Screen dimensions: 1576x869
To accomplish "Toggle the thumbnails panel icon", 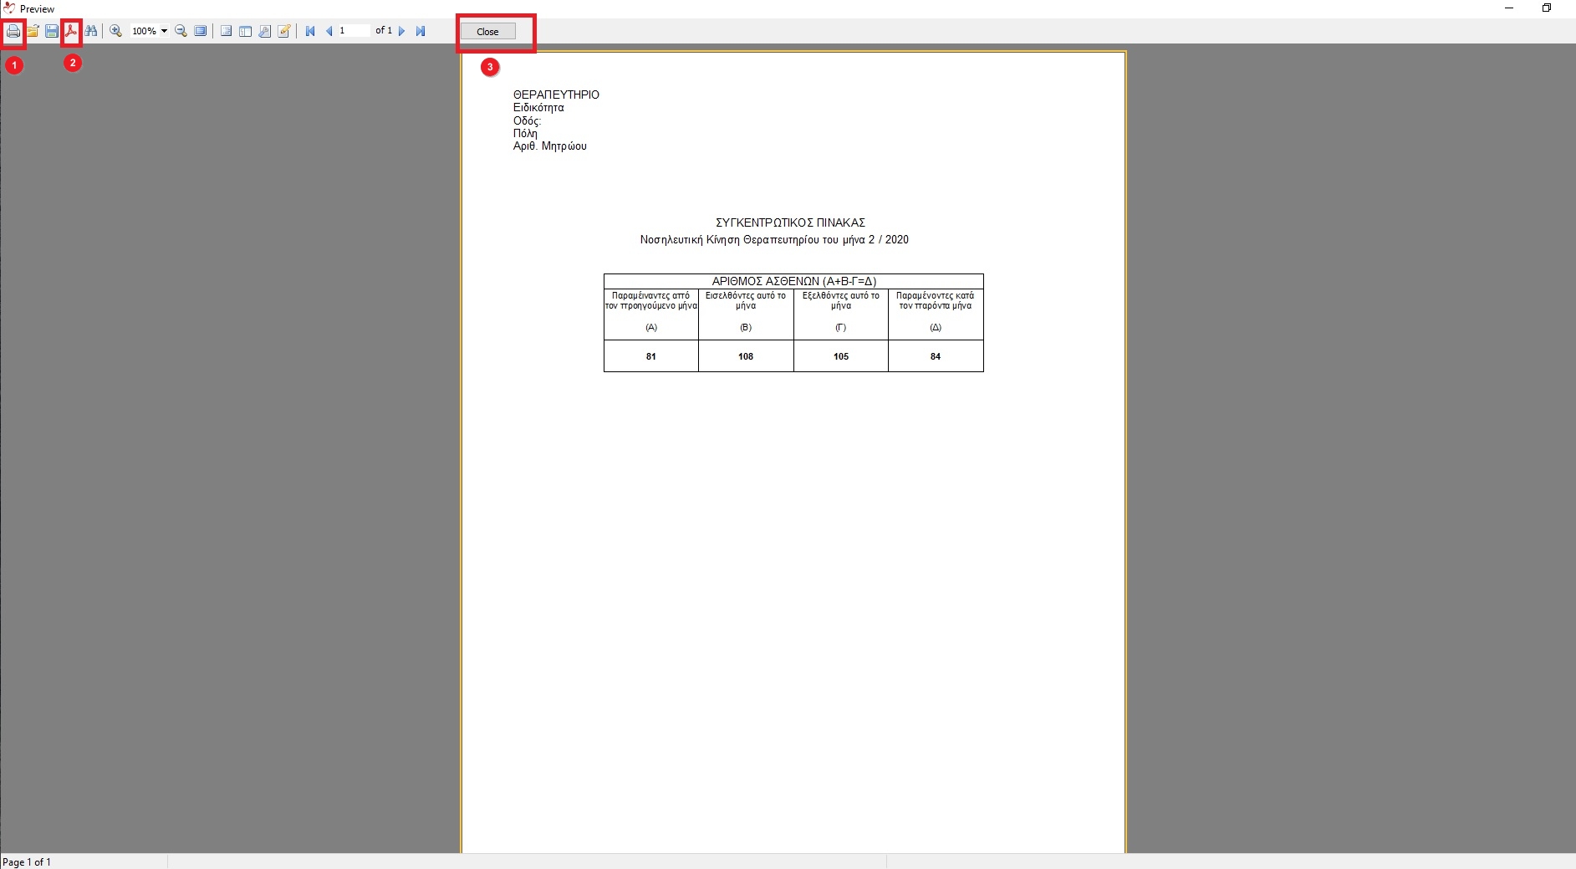I will 245,31.
